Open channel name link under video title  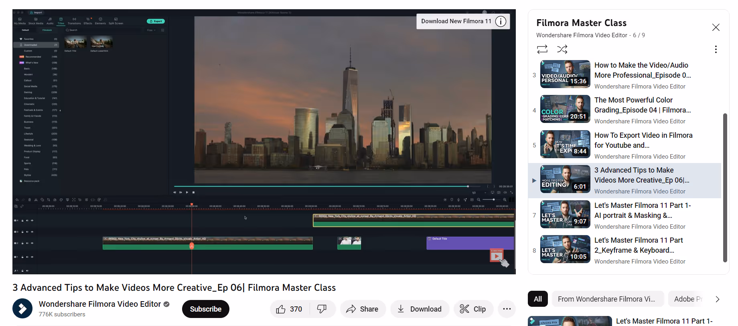pos(100,304)
